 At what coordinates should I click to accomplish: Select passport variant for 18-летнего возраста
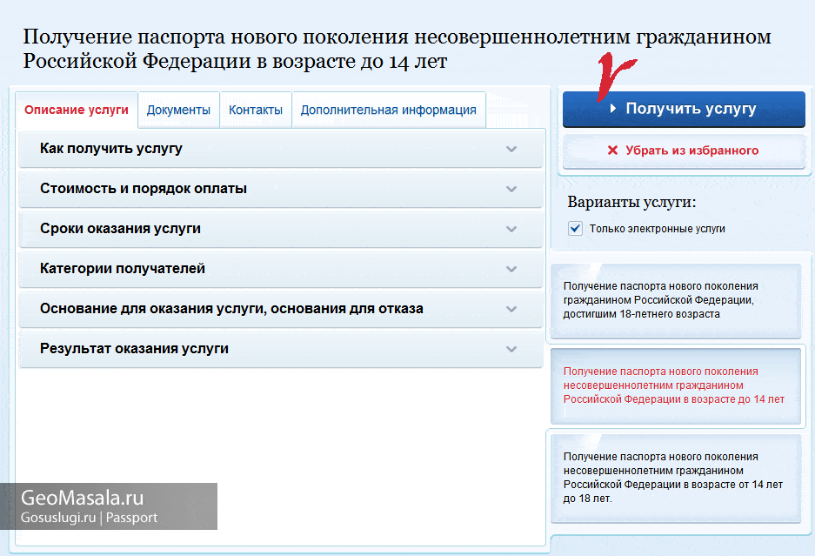(674, 300)
